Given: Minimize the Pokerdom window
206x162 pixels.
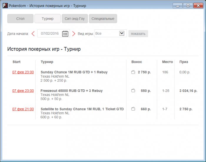Looking at the screenshot, I should click(178, 6).
